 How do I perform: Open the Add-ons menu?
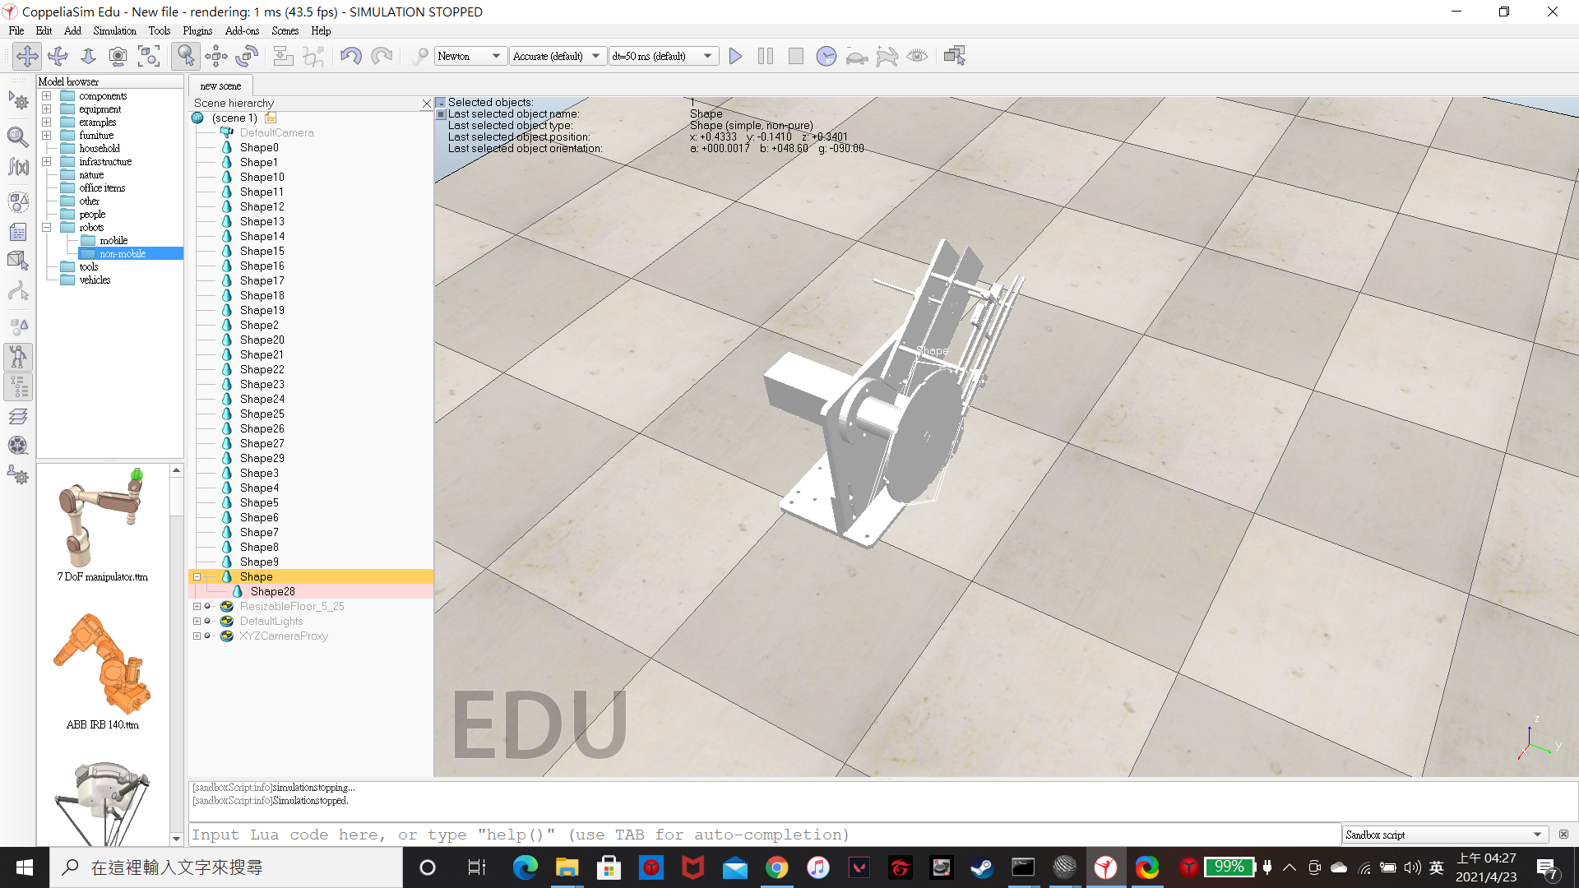point(242,31)
